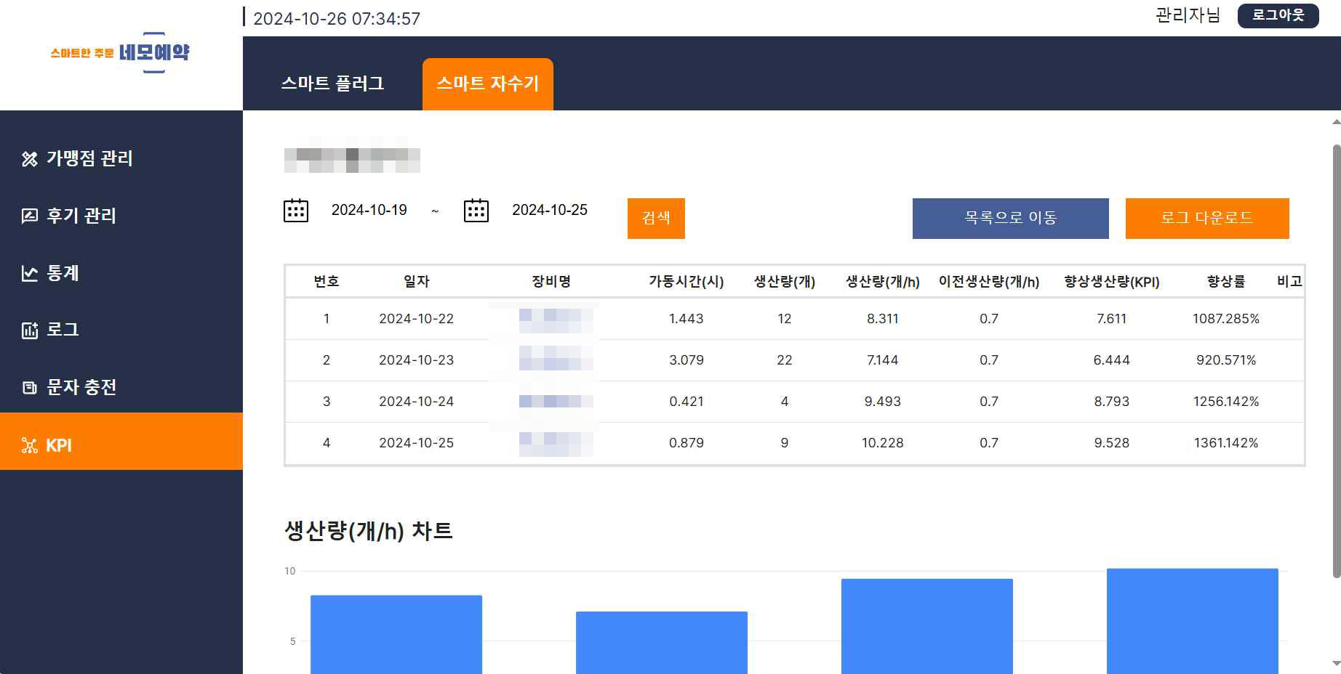This screenshot has height=674, width=1341.
Task: Click the 번호 column header
Action: [327, 281]
